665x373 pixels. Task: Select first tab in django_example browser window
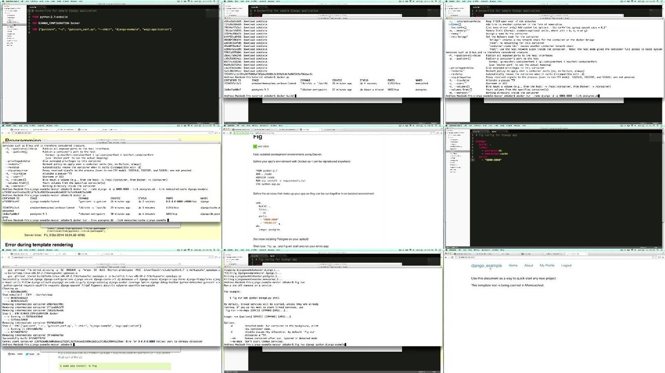(x=465, y=254)
